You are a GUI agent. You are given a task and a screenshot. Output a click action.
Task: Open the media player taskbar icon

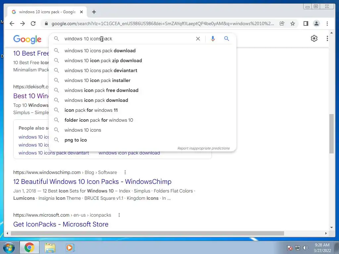click(70, 248)
